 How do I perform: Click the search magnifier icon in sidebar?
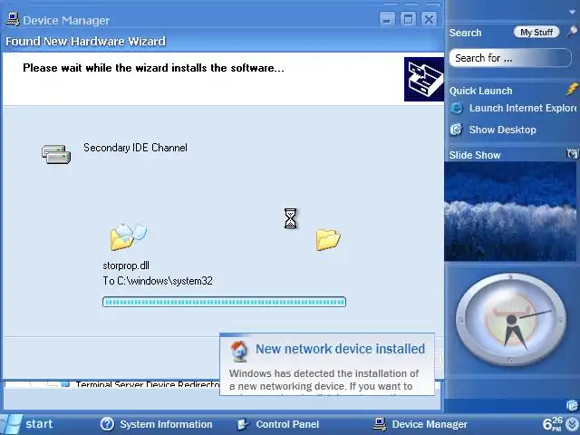[572, 32]
